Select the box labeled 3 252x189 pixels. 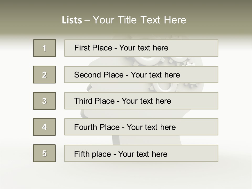(44, 101)
